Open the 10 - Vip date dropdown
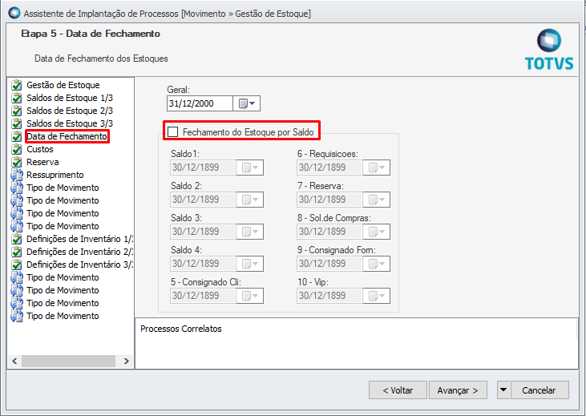This screenshot has height=416, width=586. click(x=377, y=296)
